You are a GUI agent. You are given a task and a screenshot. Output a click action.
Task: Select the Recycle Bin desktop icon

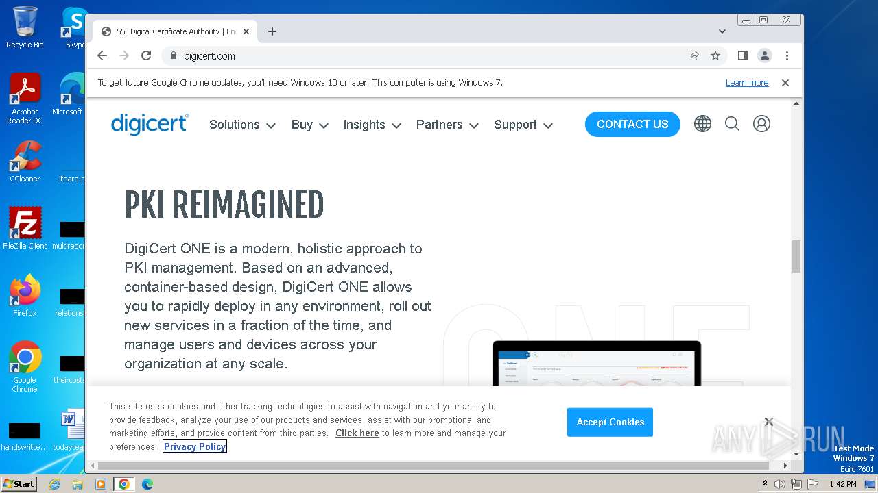(x=25, y=27)
